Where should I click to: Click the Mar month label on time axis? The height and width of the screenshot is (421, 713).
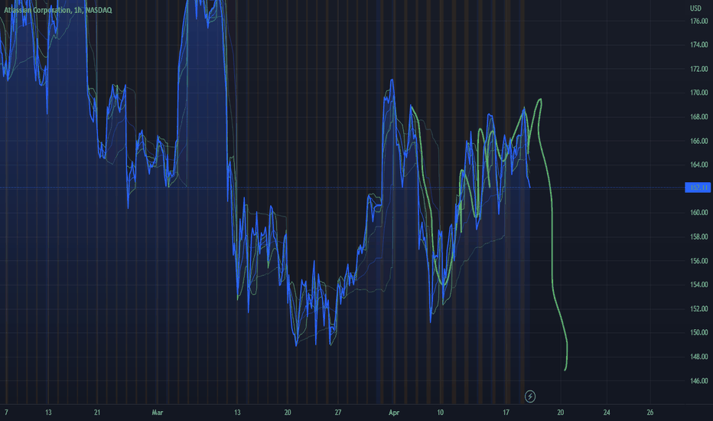pos(157,413)
